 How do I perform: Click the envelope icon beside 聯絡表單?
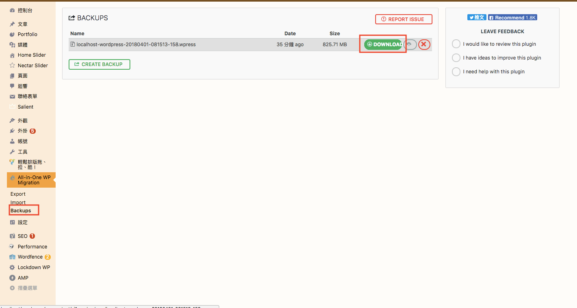(x=12, y=96)
